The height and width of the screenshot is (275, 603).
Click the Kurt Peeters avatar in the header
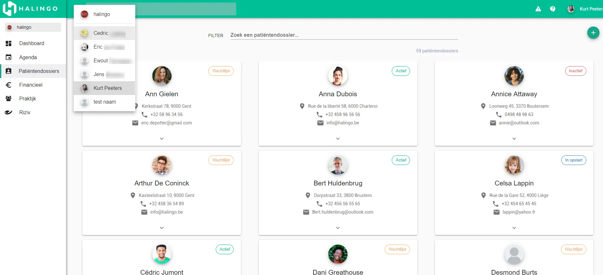point(571,9)
